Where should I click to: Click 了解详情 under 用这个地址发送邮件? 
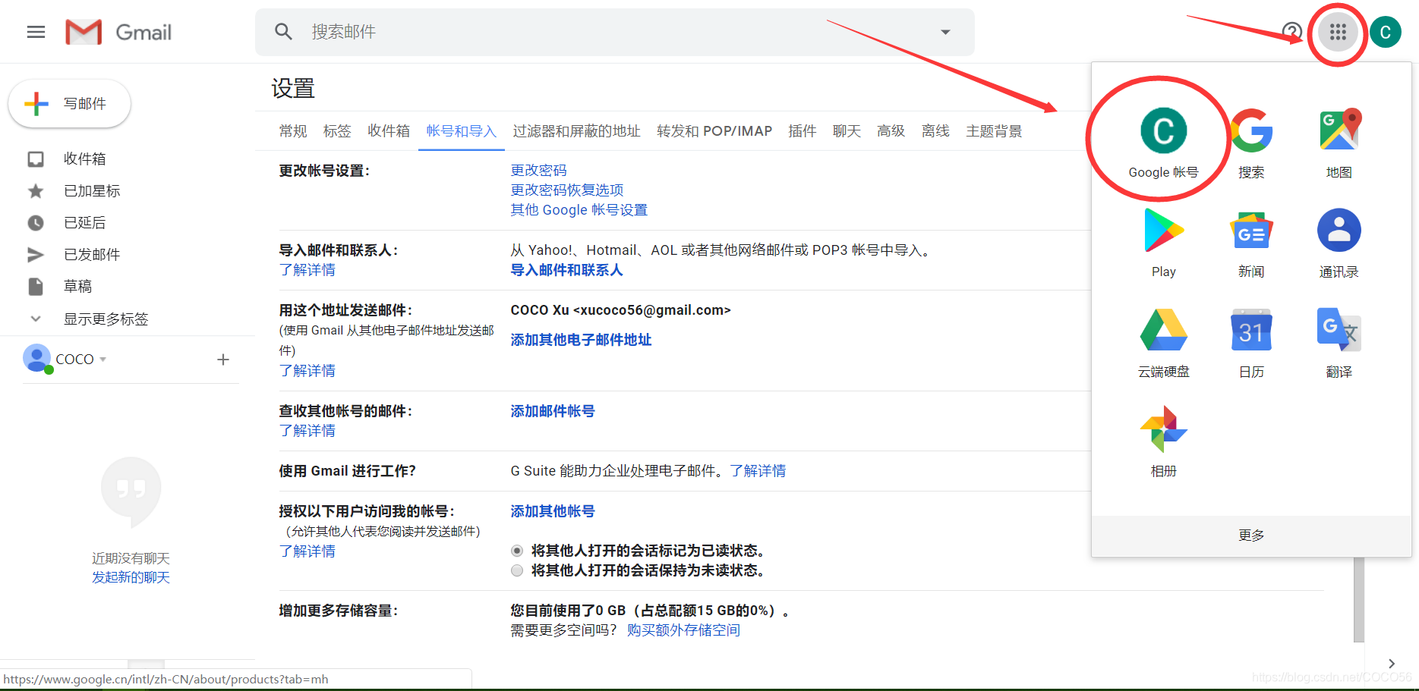[x=307, y=371]
